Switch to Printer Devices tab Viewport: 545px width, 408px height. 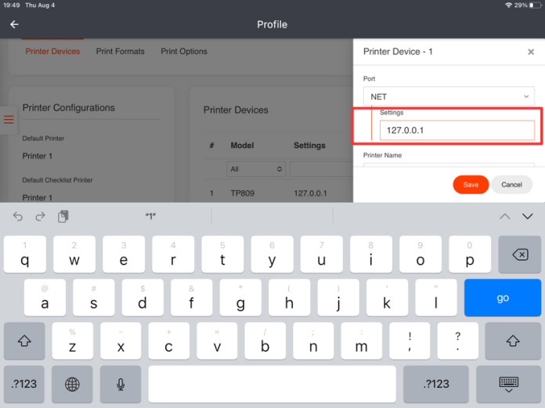52,52
